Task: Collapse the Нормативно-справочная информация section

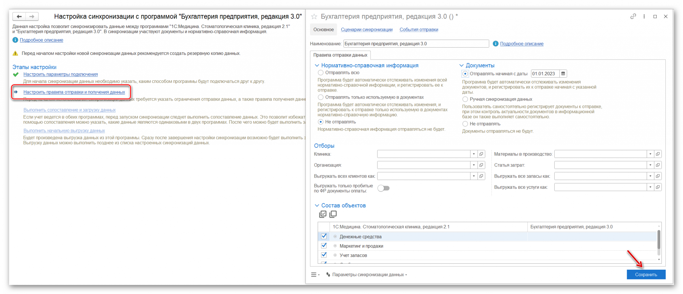Action: 317,66
